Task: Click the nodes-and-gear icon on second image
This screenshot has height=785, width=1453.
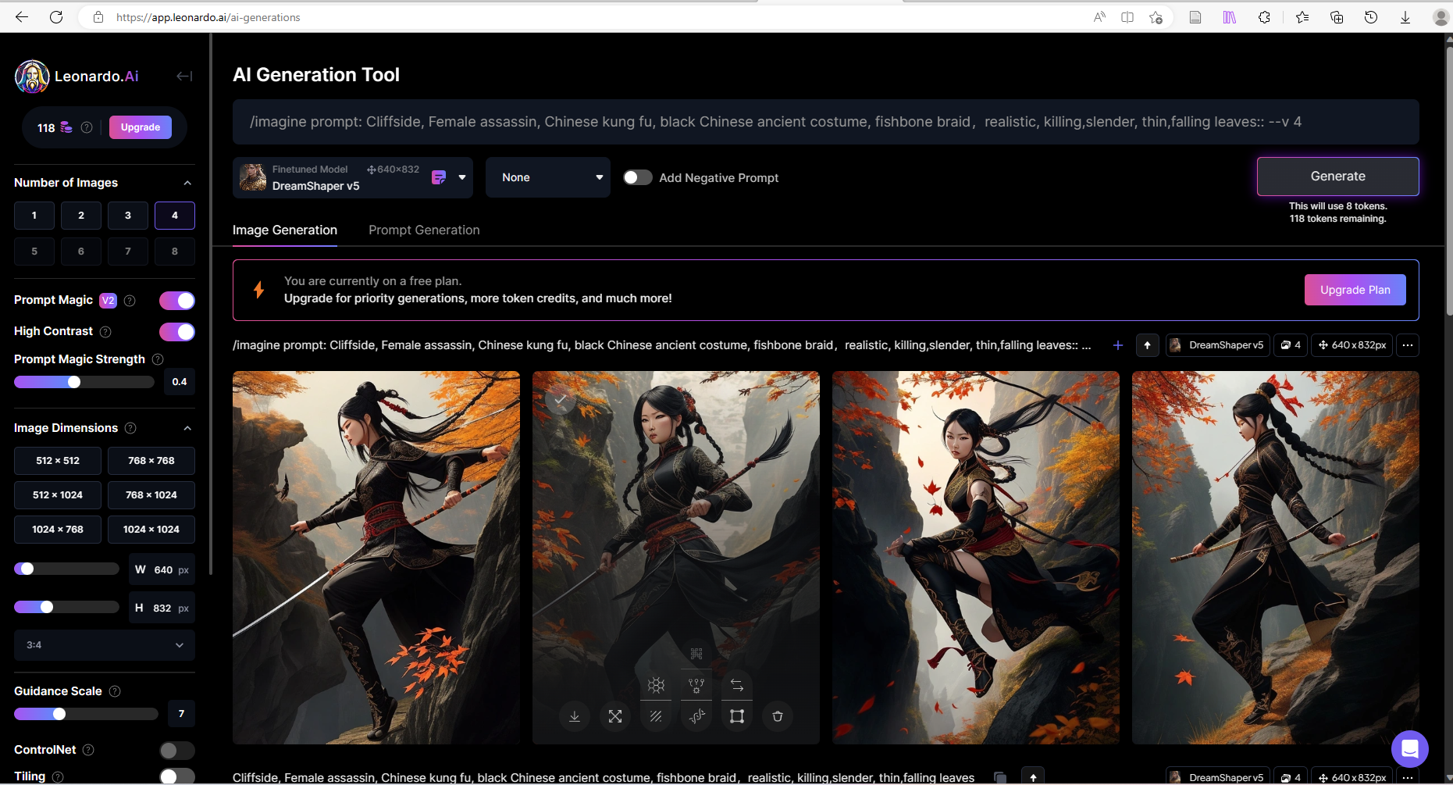Action: pos(696,685)
